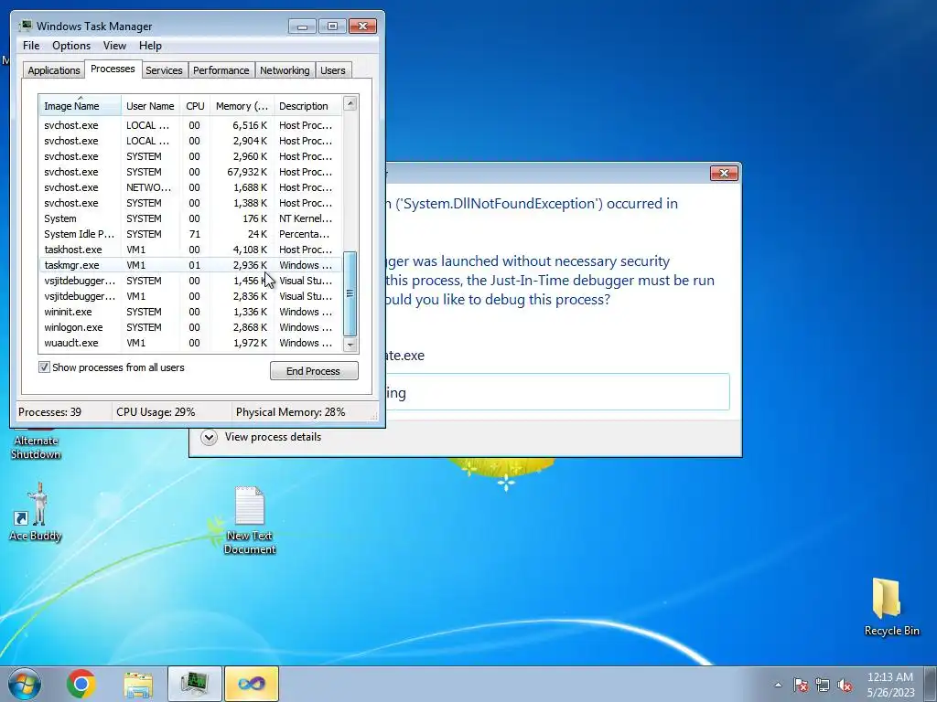Click the Show desktop strip beside clock
937x702 pixels.
[x=931, y=684]
